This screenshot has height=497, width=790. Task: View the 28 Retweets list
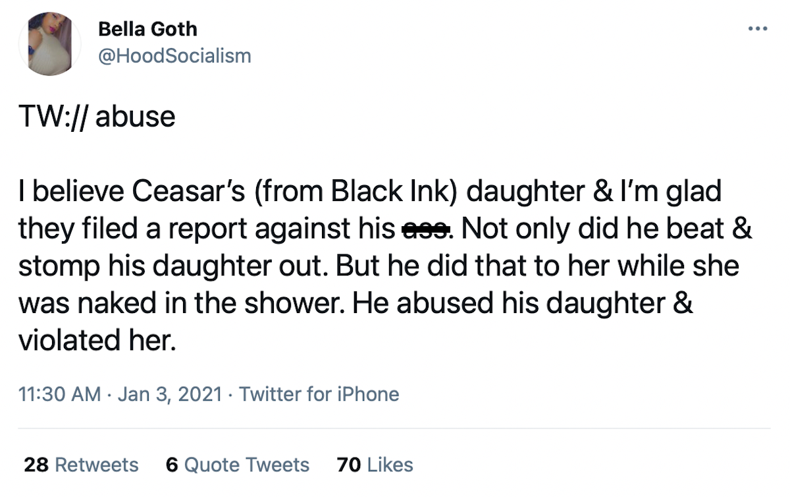(81, 465)
